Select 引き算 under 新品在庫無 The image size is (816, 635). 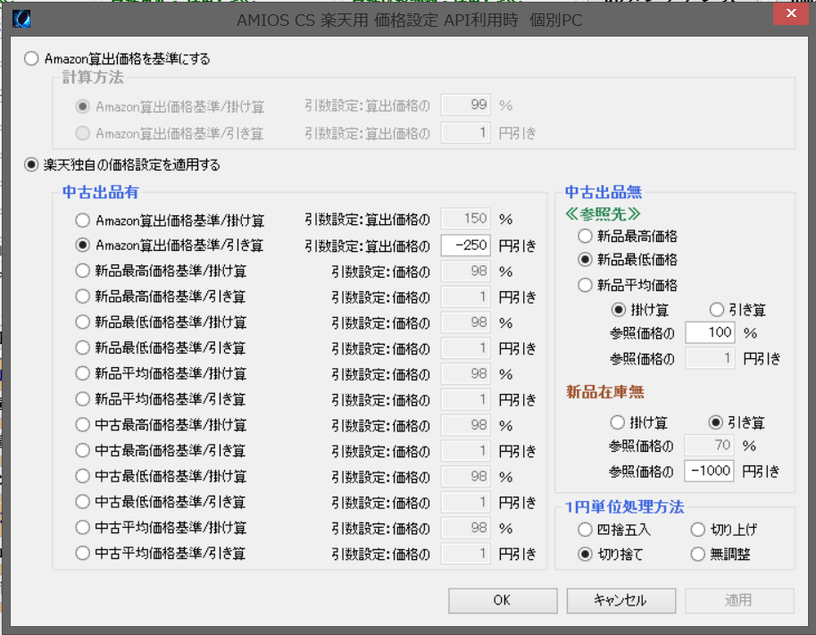[x=716, y=422]
